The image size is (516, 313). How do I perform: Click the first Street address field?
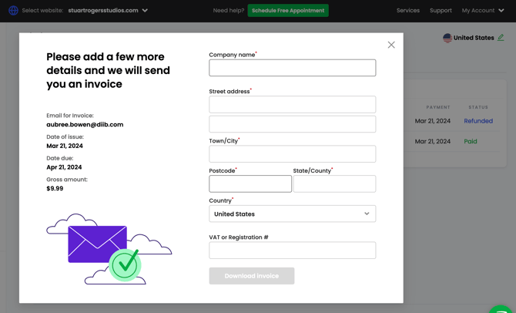tap(292, 104)
